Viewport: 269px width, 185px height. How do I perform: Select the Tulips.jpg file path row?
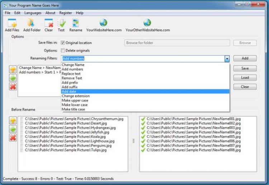(66, 150)
